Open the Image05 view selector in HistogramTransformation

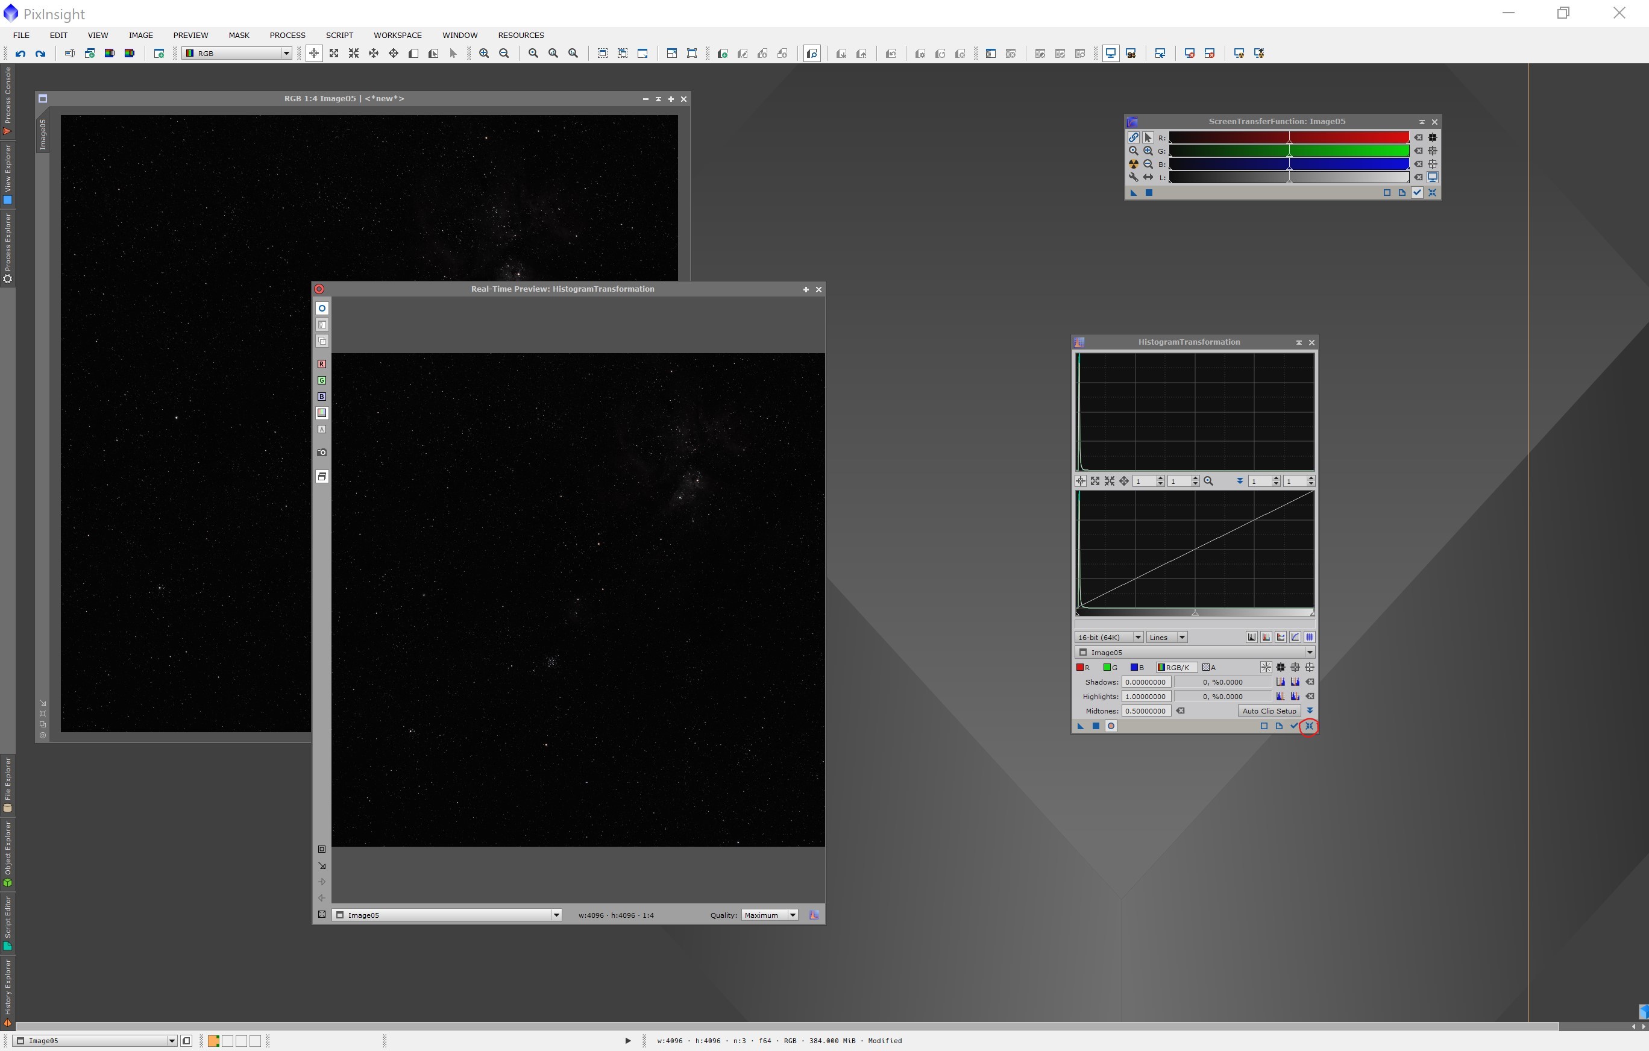tap(1195, 653)
